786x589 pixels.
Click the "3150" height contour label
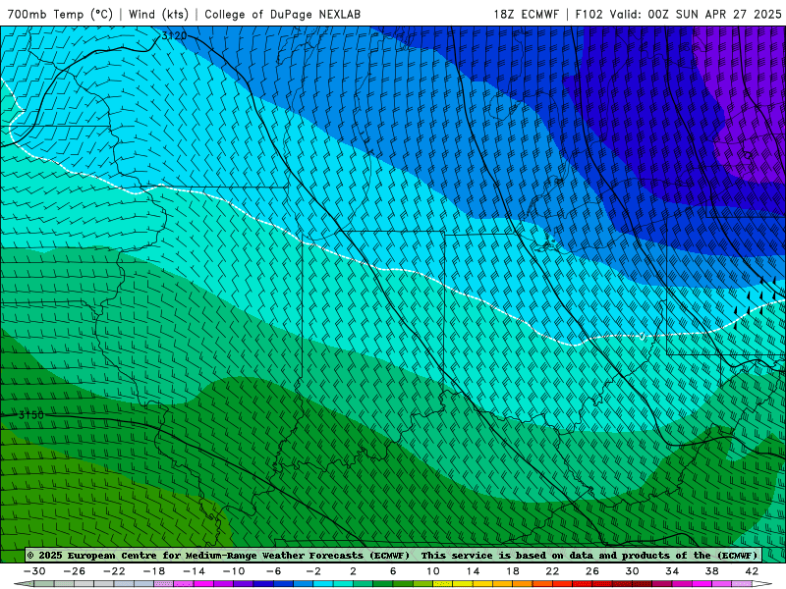point(31,414)
